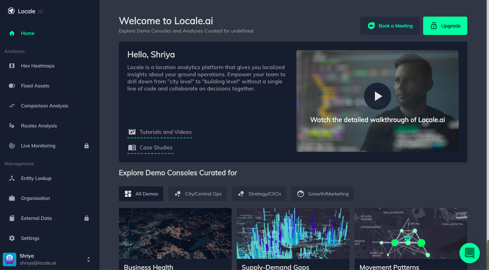Click the Settings gear icon

point(12,238)
